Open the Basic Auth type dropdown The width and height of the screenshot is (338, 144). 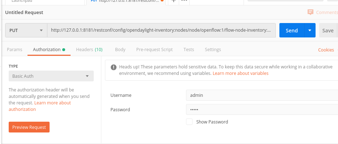51,76
